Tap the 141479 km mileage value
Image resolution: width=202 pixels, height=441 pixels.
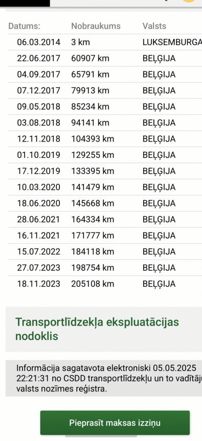click(x=93, y=187)
